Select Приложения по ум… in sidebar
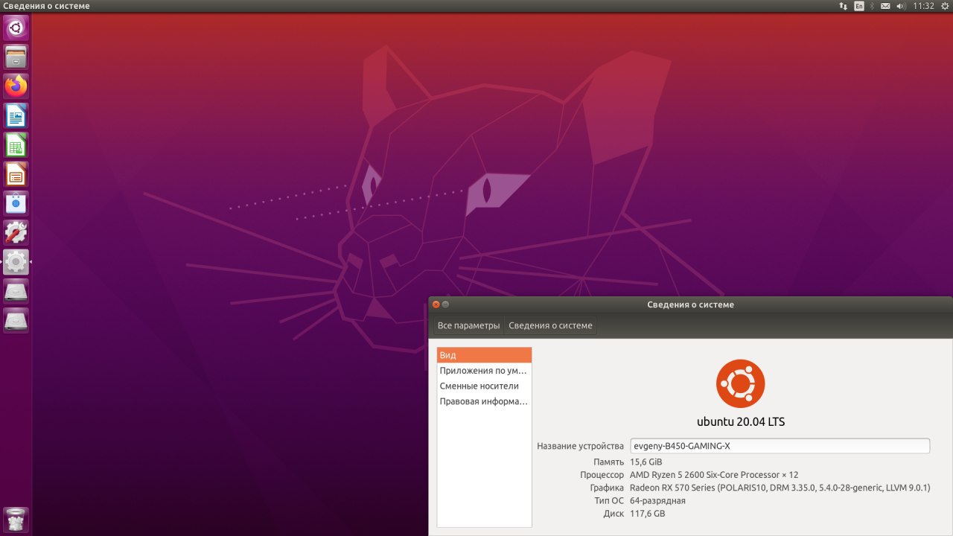 (485, 371)
